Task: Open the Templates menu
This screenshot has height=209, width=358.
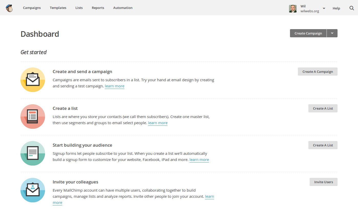Action: 58,8
